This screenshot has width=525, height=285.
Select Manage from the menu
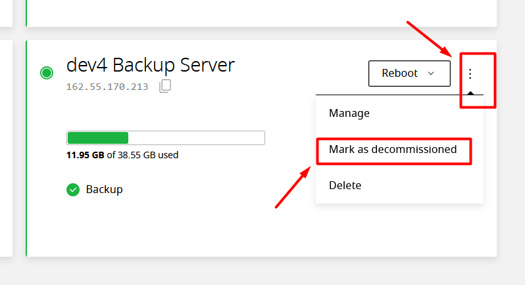point(349,113)
